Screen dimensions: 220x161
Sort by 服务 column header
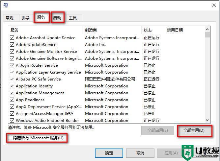(x=45, y=30)
